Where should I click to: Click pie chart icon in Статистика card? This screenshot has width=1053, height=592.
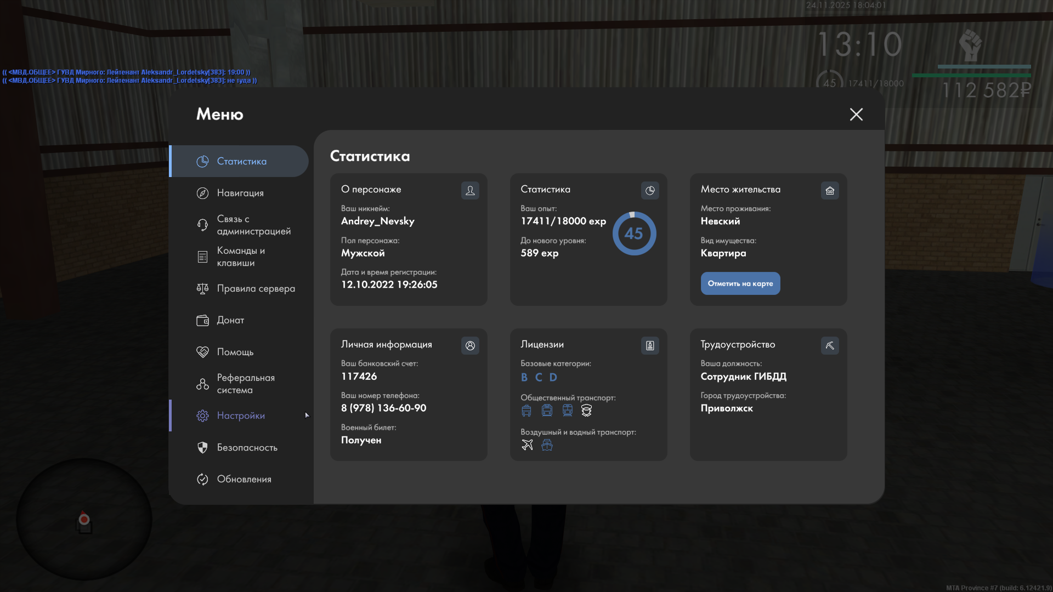[650, 190]
